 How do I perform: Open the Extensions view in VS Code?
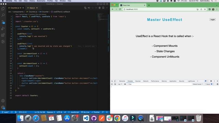tap(3, 35)
